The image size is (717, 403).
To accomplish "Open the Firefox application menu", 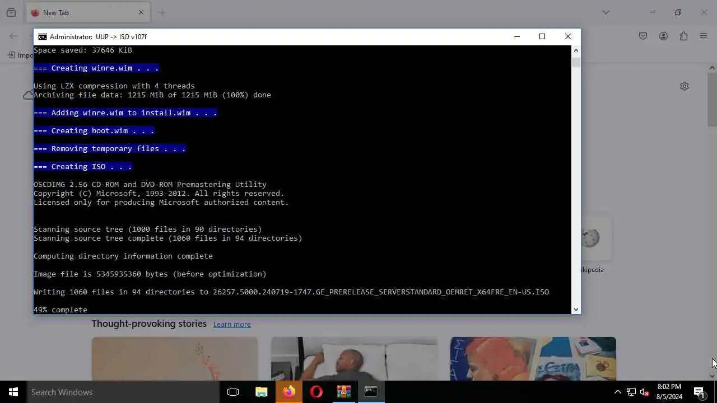I will pos(704,36).
